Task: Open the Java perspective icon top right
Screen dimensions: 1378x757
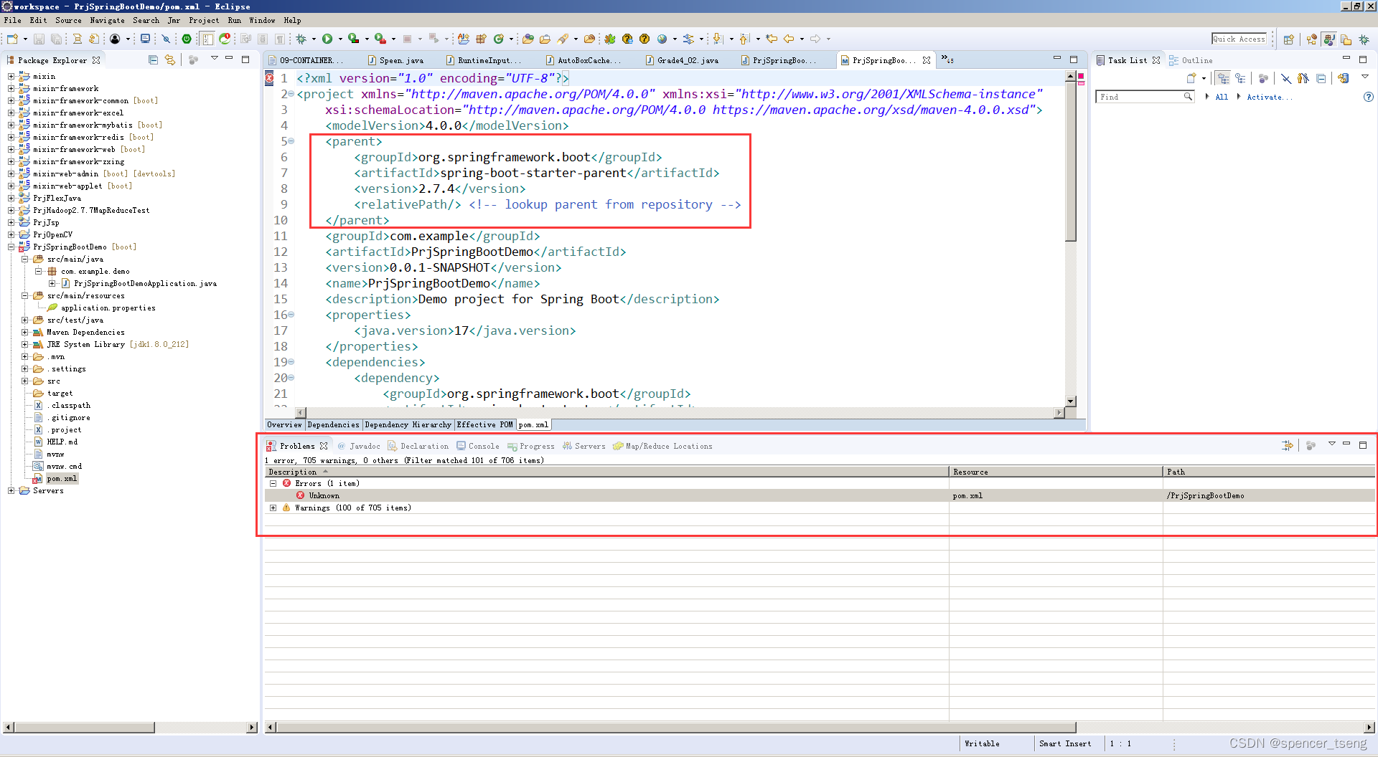Action: (x=1328, y=39)
